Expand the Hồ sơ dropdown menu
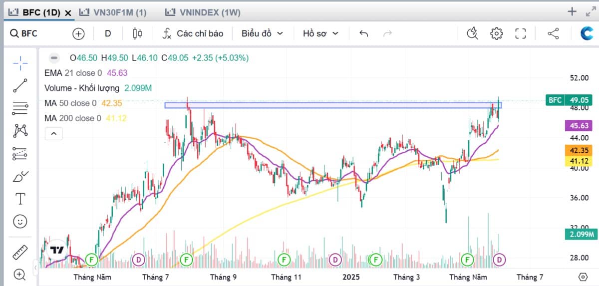The width and height of the screenshot is (599, 286). tap(320, 33)
